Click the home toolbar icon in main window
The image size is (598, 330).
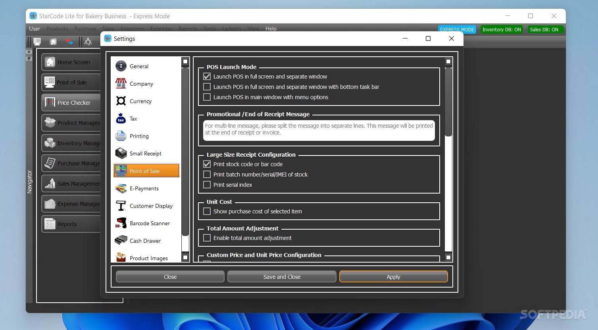(x=53, y=41)
